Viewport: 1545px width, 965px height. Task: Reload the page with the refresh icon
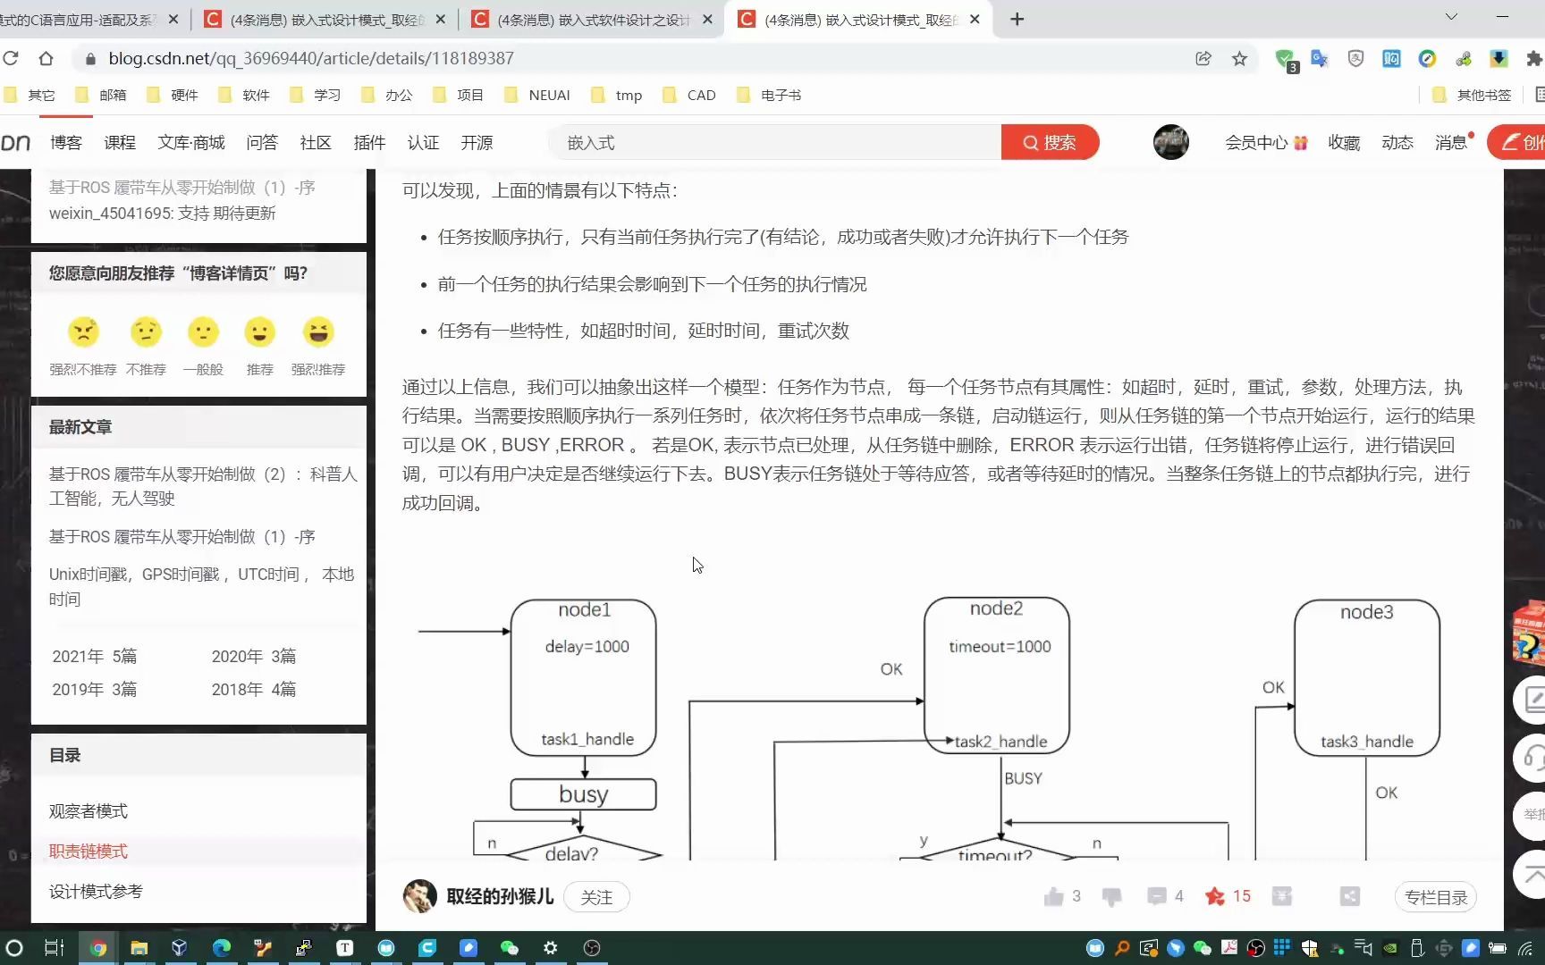(11, 58)
